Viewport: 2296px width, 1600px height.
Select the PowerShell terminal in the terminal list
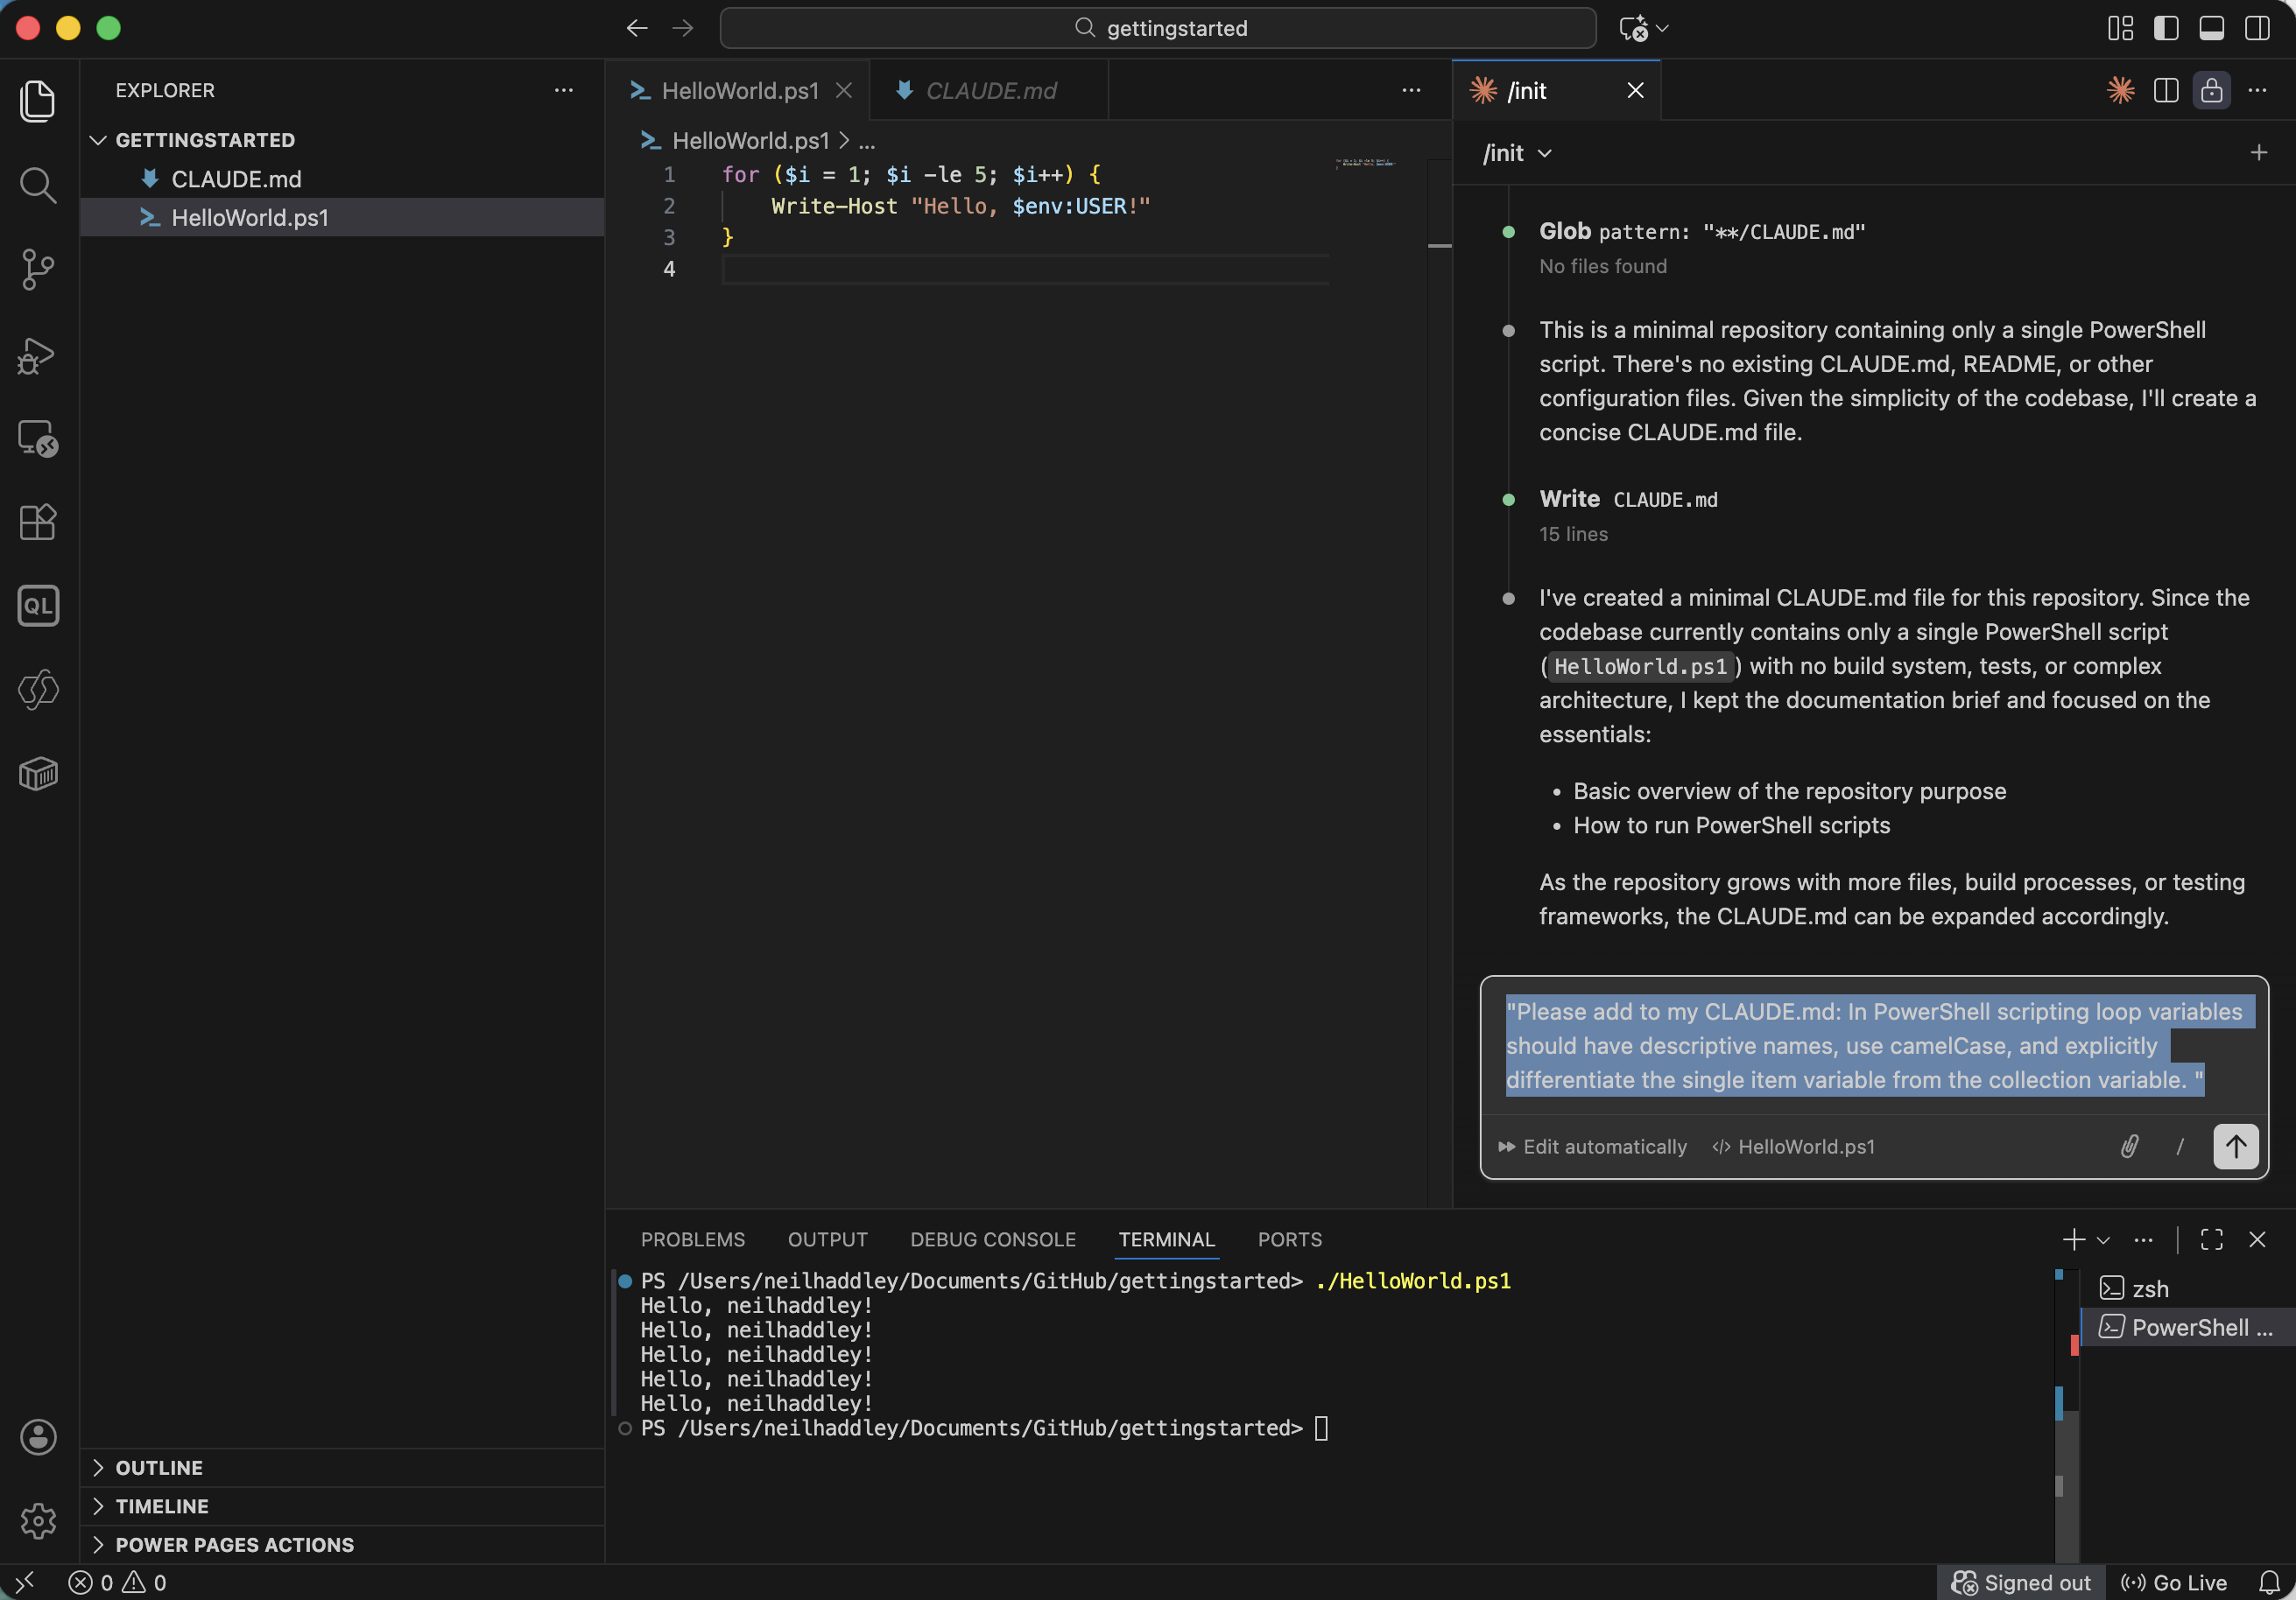pyautogui.click(x=2190, y=1327)
